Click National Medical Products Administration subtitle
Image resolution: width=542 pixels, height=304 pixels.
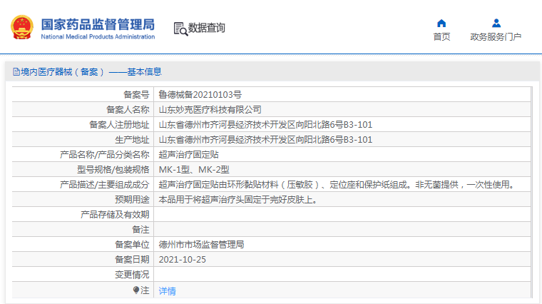pos(98,36)
